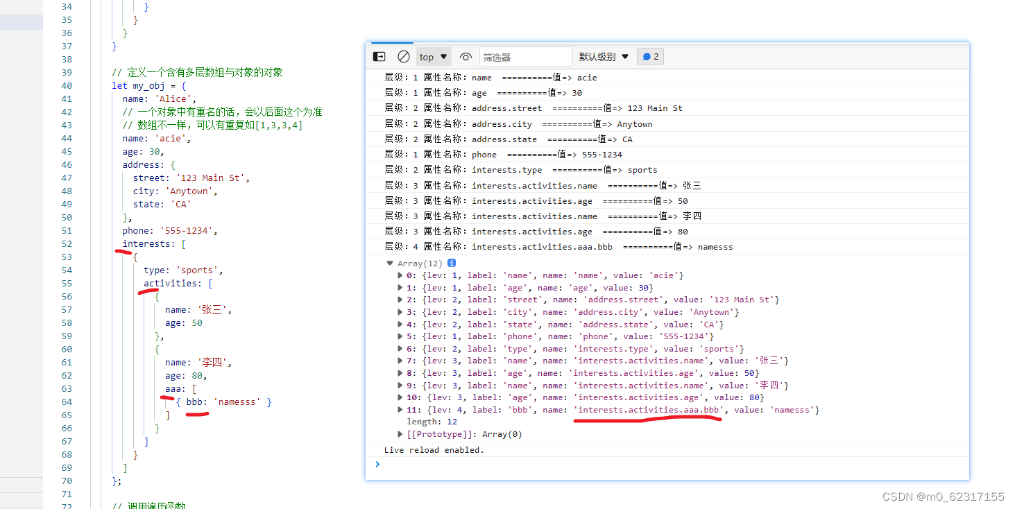This screenshot has height=509, width=1015.
Task: Toggle breakpoint on line 55
Action: (67, 283)
